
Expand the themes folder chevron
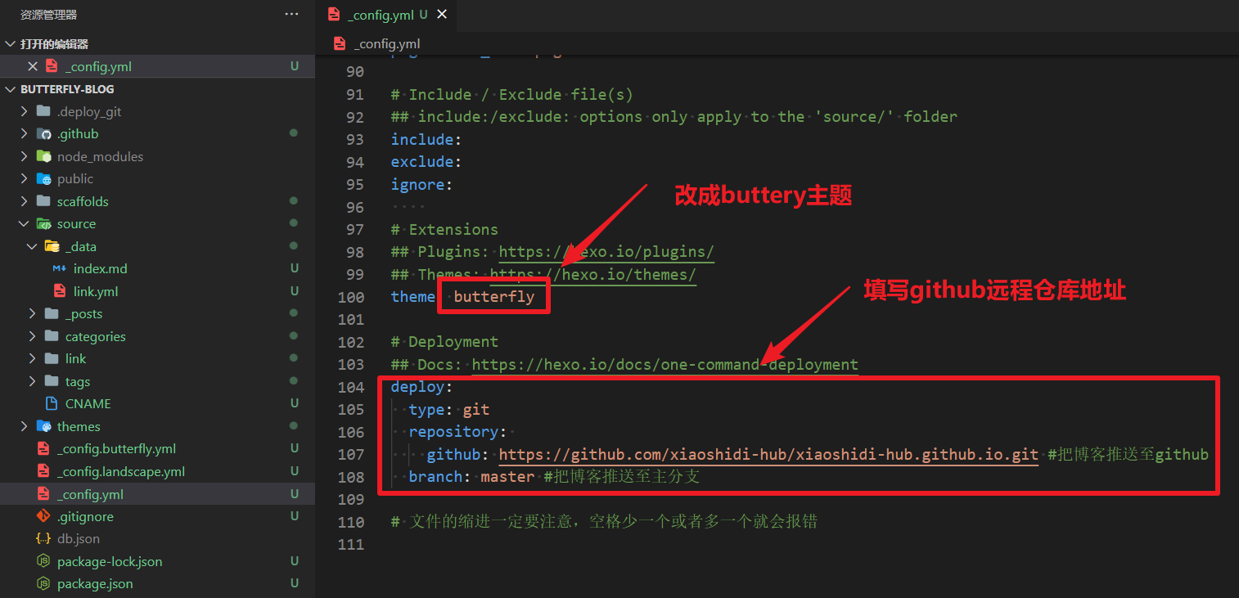coord(25,426)
